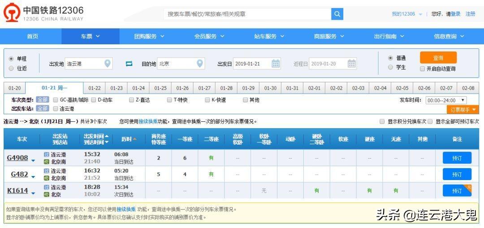
Task: Open the departure date calendar
Action: pyautogui.click(x=276, y=64)
